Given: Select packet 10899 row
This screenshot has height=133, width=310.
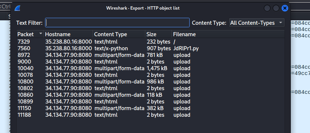Looking at the screenshot, I should [151, 102].
